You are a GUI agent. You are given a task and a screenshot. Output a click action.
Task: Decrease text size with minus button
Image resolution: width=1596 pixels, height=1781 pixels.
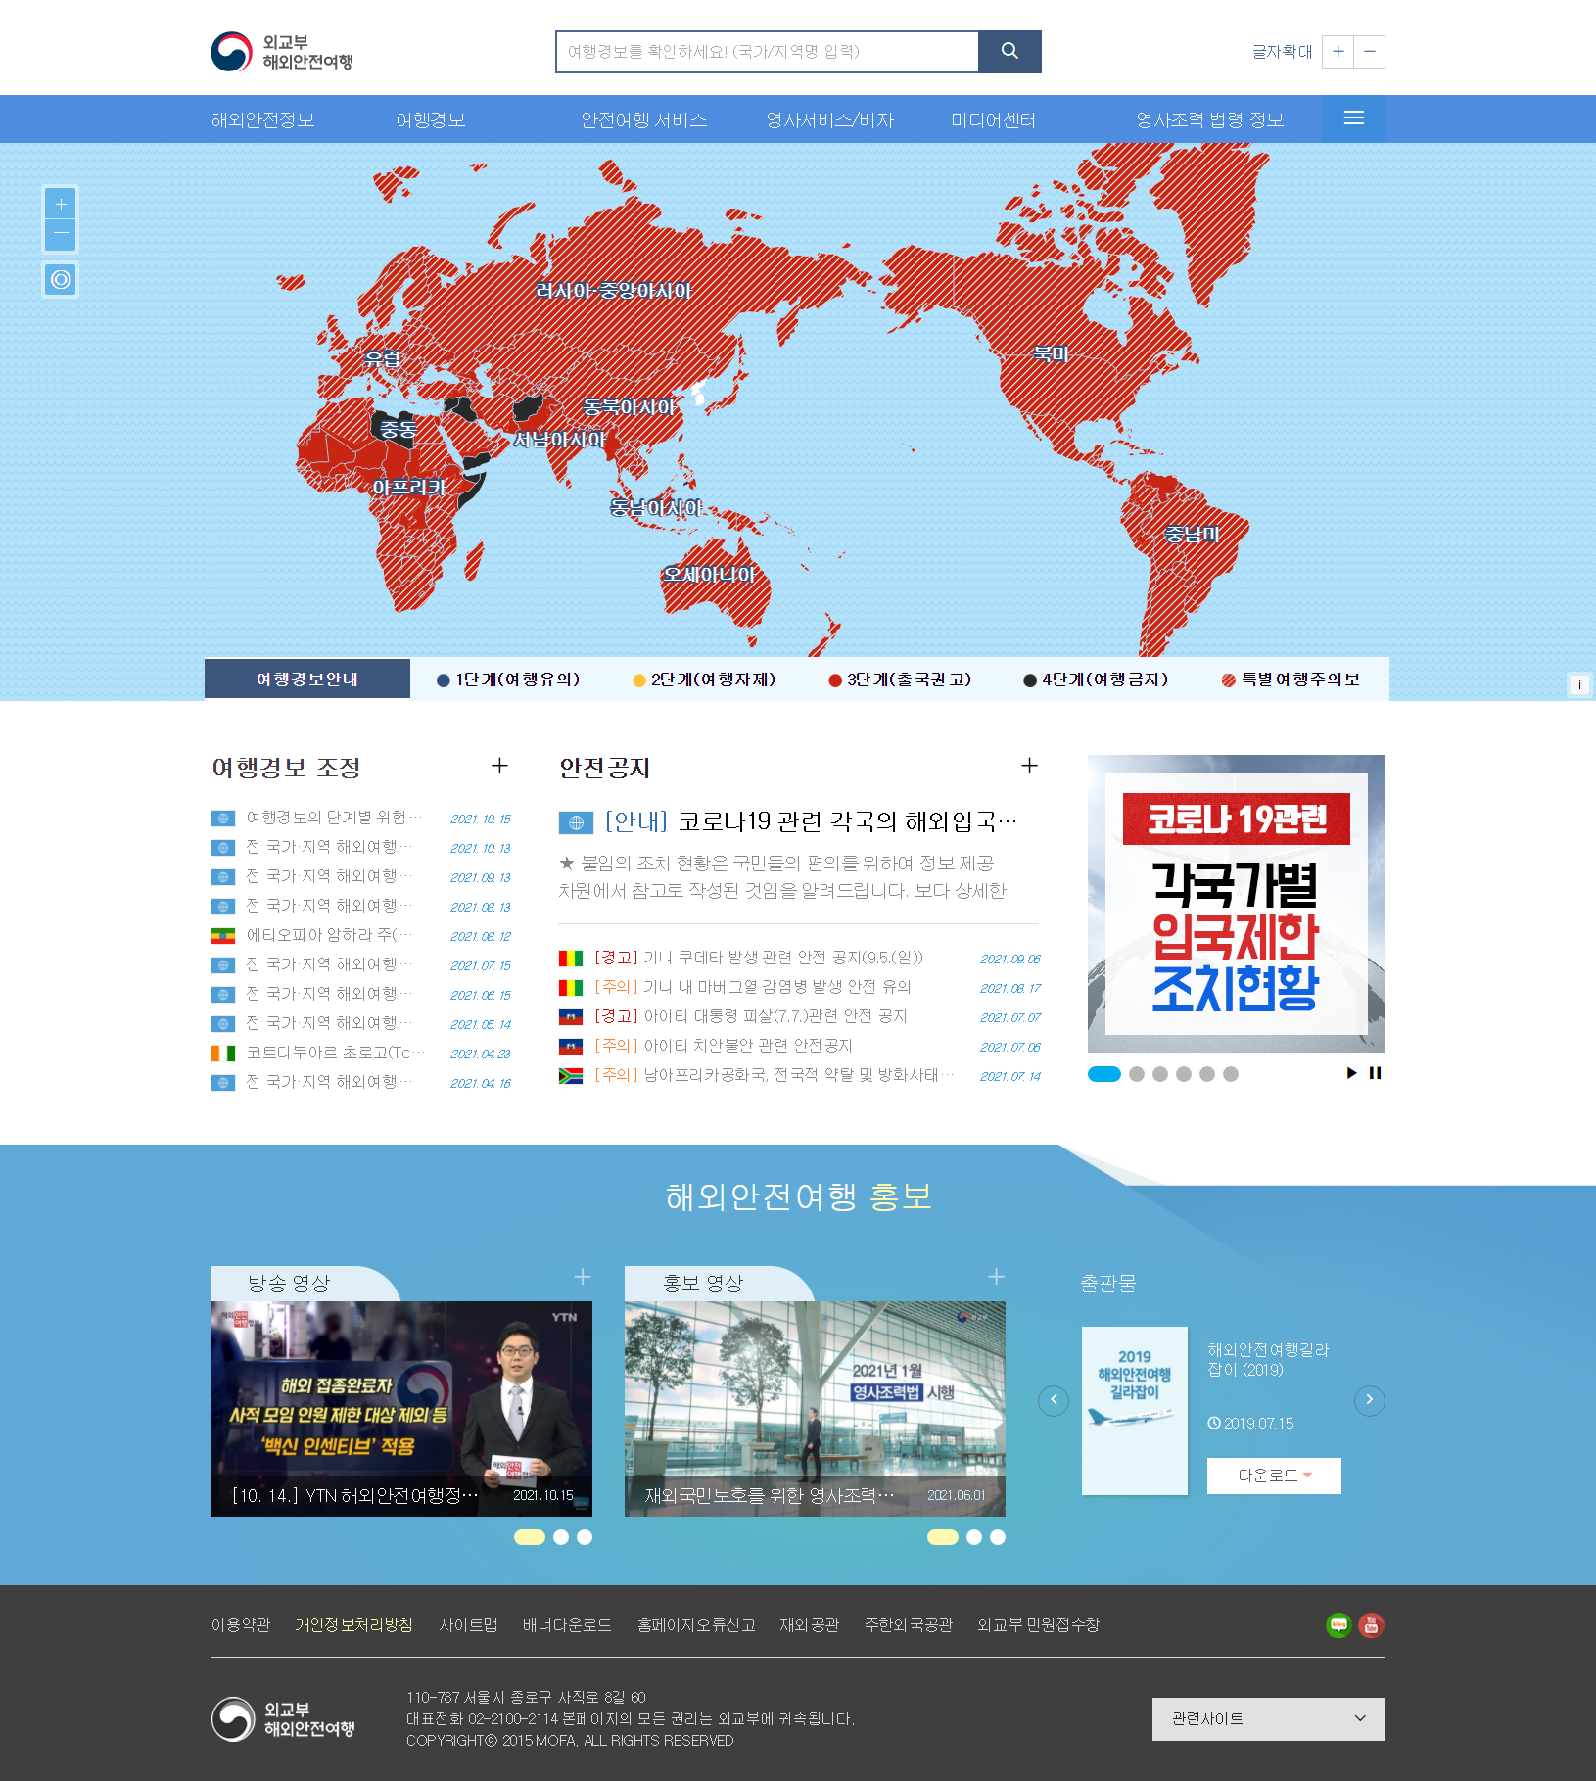[x=1369, y=52]
